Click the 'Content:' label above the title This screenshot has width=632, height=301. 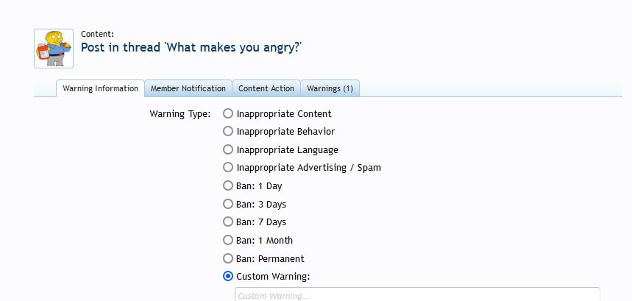point(97,34)
